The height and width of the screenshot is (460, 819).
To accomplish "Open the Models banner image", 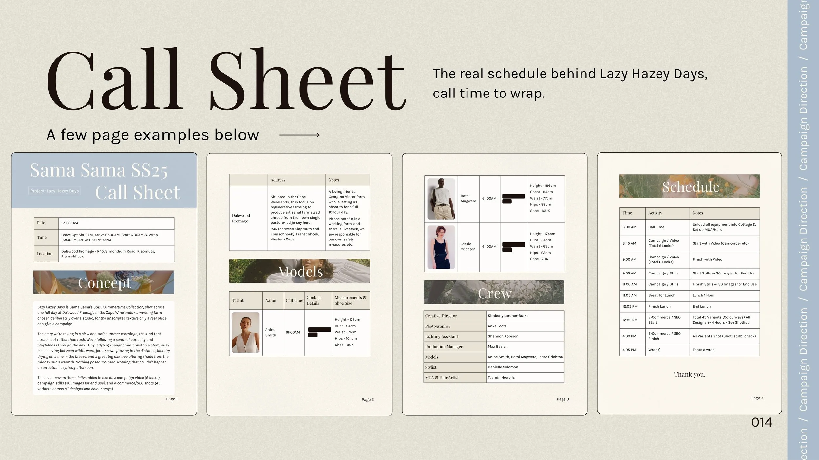I will 299,271.
